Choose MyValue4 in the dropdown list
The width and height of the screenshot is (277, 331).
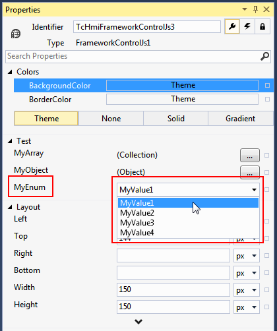tap(188, 233)
